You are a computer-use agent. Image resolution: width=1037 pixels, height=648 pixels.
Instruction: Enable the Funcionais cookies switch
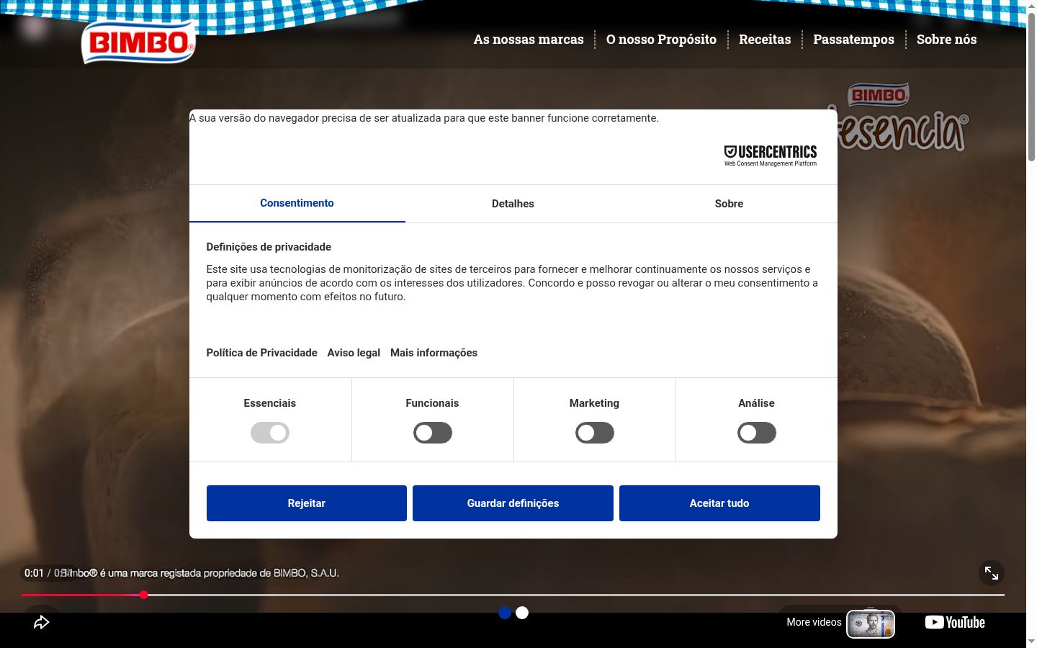click(x=432, y=433)
